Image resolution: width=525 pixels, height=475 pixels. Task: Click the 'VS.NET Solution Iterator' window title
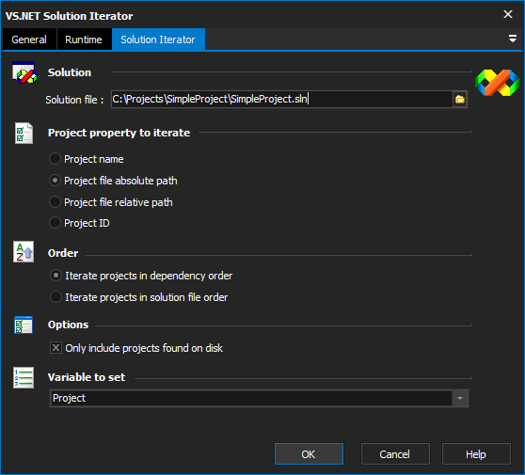[x=69, y=16]
